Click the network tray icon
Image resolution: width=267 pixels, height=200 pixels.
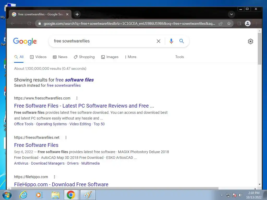coord(228,195)
